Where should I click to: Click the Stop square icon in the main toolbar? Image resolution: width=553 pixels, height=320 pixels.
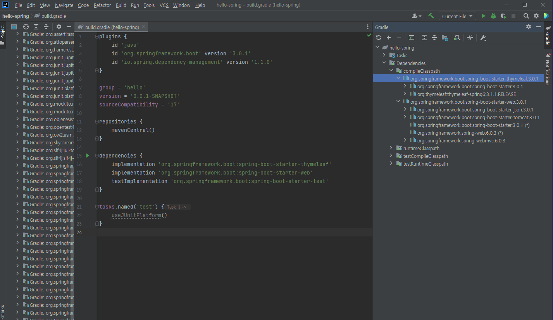point(513,16)
